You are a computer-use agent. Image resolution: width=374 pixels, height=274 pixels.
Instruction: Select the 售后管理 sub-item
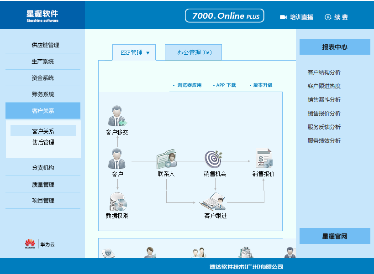[43, 142]
